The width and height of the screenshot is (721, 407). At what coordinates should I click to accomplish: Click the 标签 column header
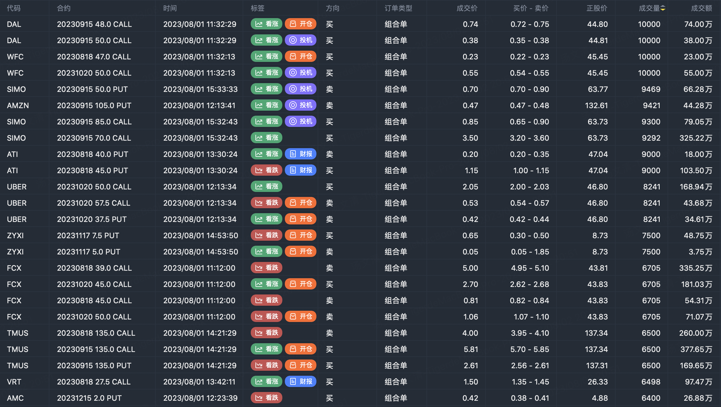(x=258, y=8)
